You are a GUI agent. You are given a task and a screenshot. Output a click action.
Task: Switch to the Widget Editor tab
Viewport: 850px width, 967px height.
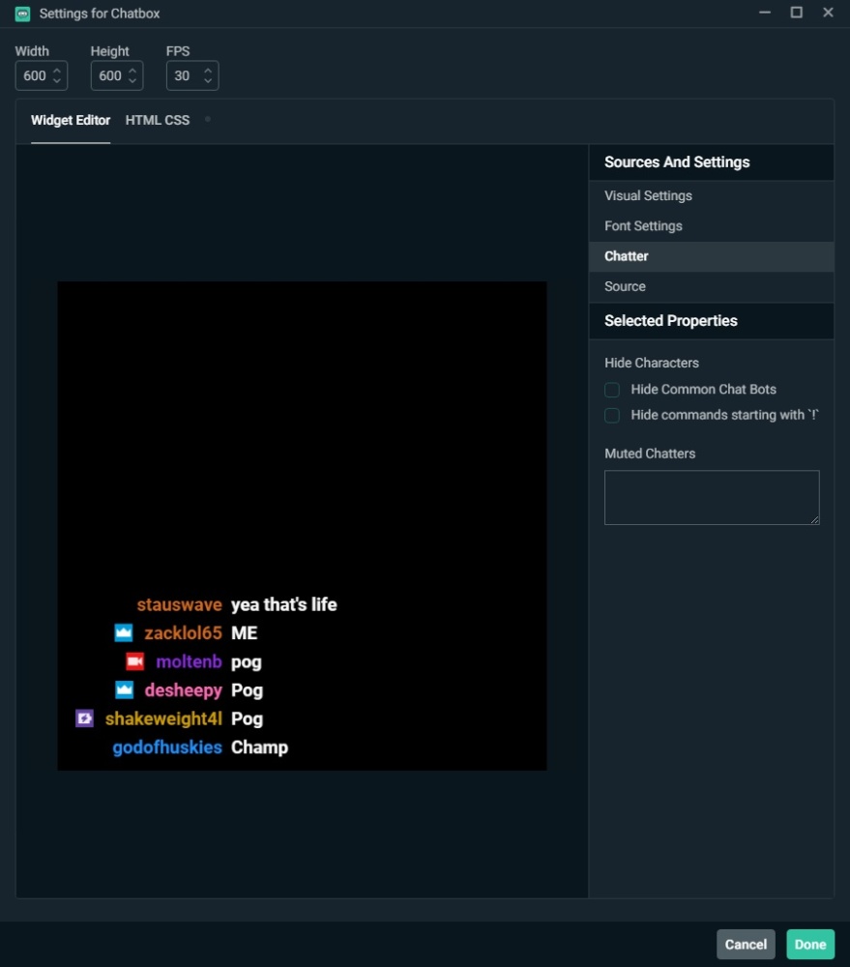point(71,120)
